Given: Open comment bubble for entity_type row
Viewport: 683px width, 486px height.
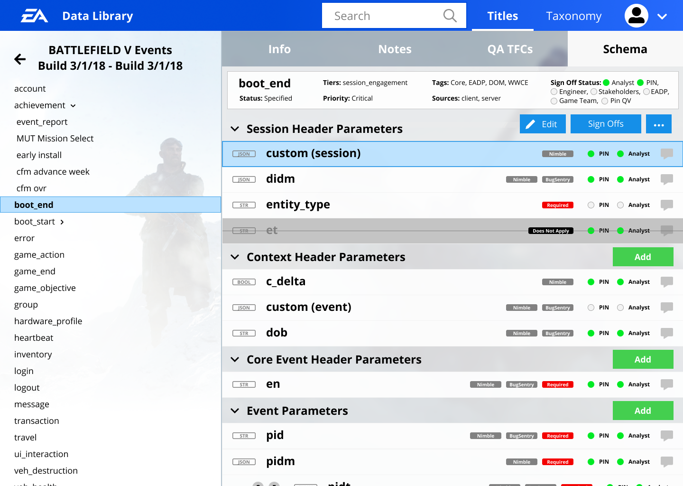Looking at the screenshot, I should [x=667, y=205].
